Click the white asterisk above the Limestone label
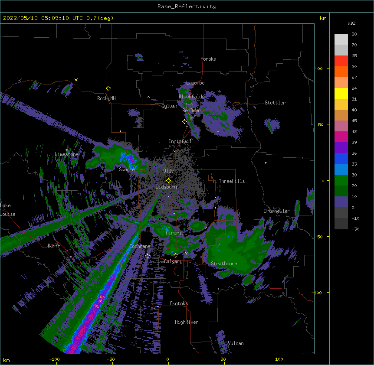 [x=67, y=150]
